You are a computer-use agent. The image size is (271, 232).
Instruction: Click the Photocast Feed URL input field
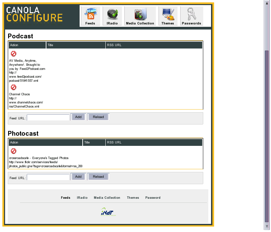48,177
